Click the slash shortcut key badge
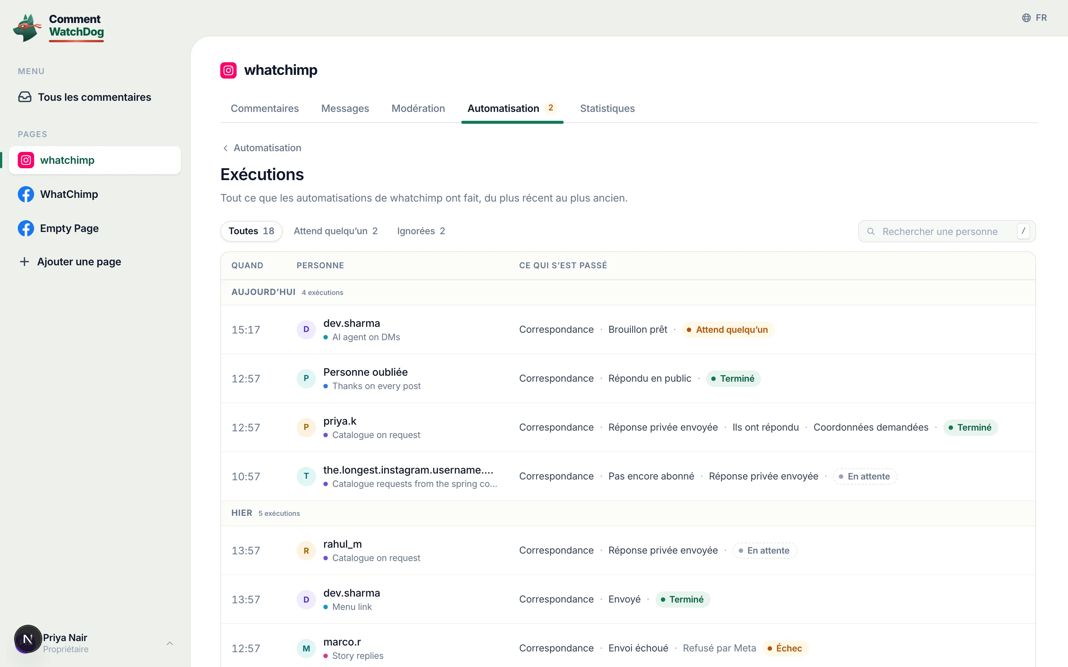Image resolution: width=1068 pixels, height=667 pixels. pos(1023,231)
